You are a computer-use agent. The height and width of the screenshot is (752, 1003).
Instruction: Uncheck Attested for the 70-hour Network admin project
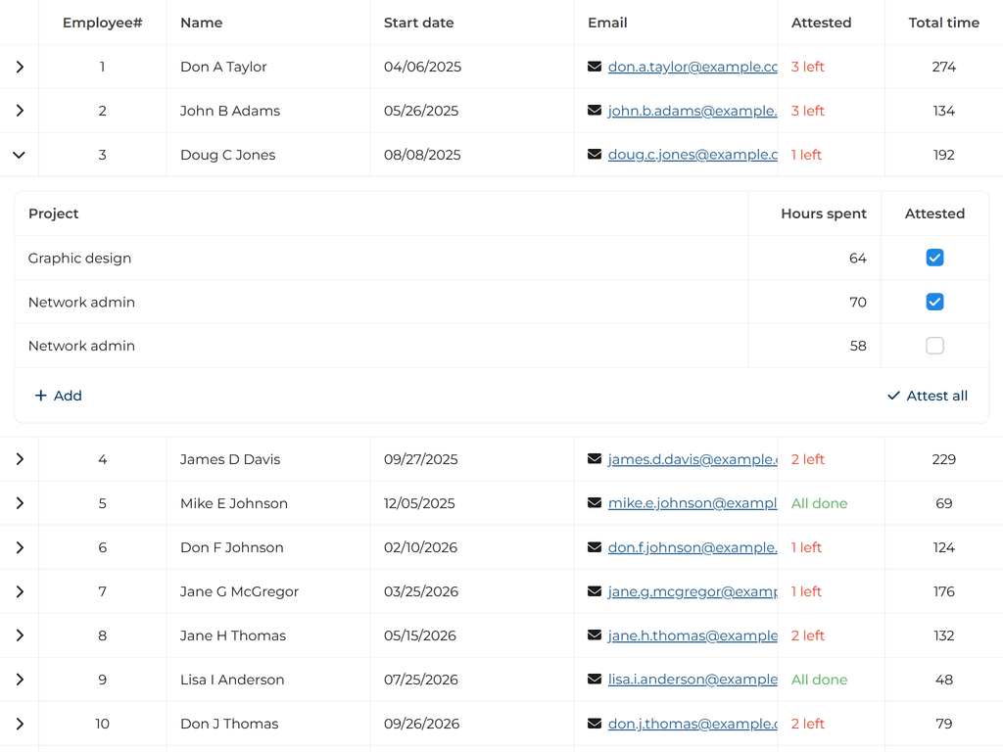(934, 302)
